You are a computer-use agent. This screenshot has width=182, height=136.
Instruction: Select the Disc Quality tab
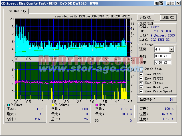16,11
